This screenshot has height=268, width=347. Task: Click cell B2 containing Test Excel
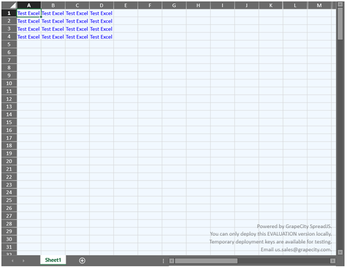click(x=53, y=21)
